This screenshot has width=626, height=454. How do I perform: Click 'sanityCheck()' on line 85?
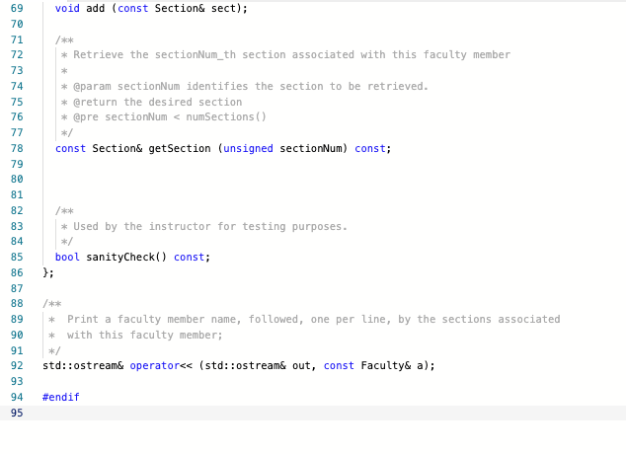coord(126,257)
